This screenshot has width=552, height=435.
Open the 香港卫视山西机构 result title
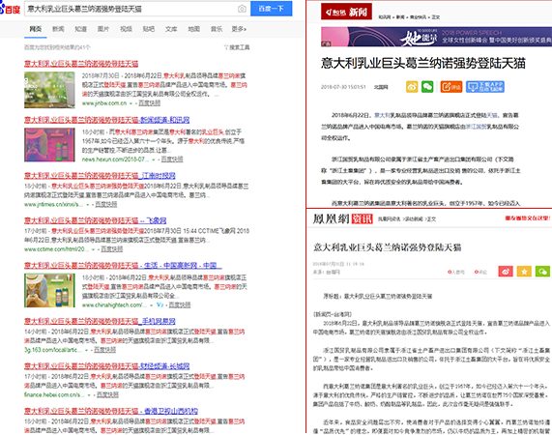111,412
